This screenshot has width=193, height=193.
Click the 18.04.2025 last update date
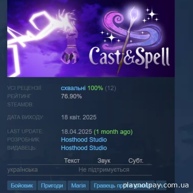77,132
